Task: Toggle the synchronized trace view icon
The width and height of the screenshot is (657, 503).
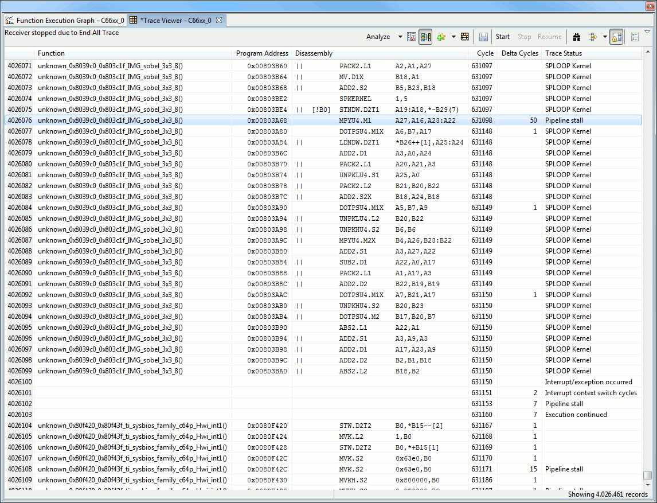Action: coord(426,37)
